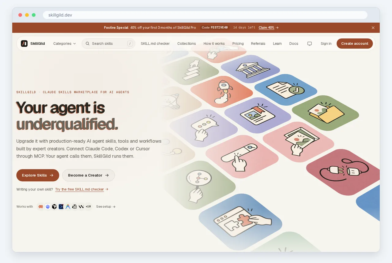The height and width of the screenshot is (263, 392).
Task: Click the bookmarked image card skill tile
Action: (258, 115)
